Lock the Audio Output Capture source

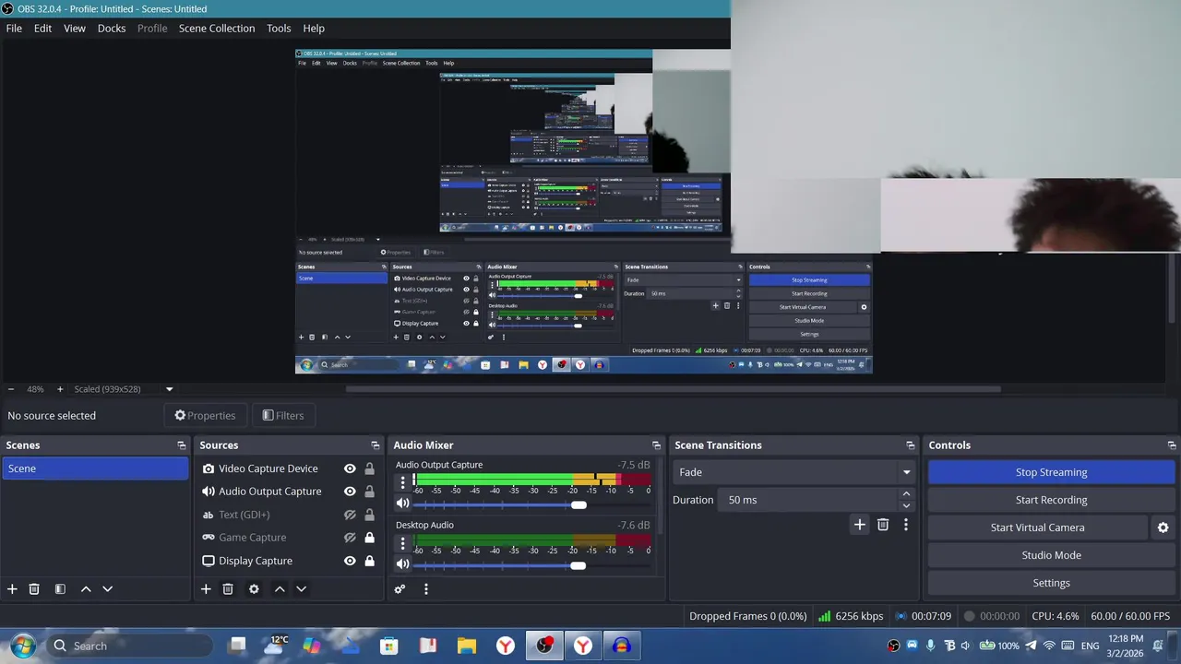tap(369, 492)
